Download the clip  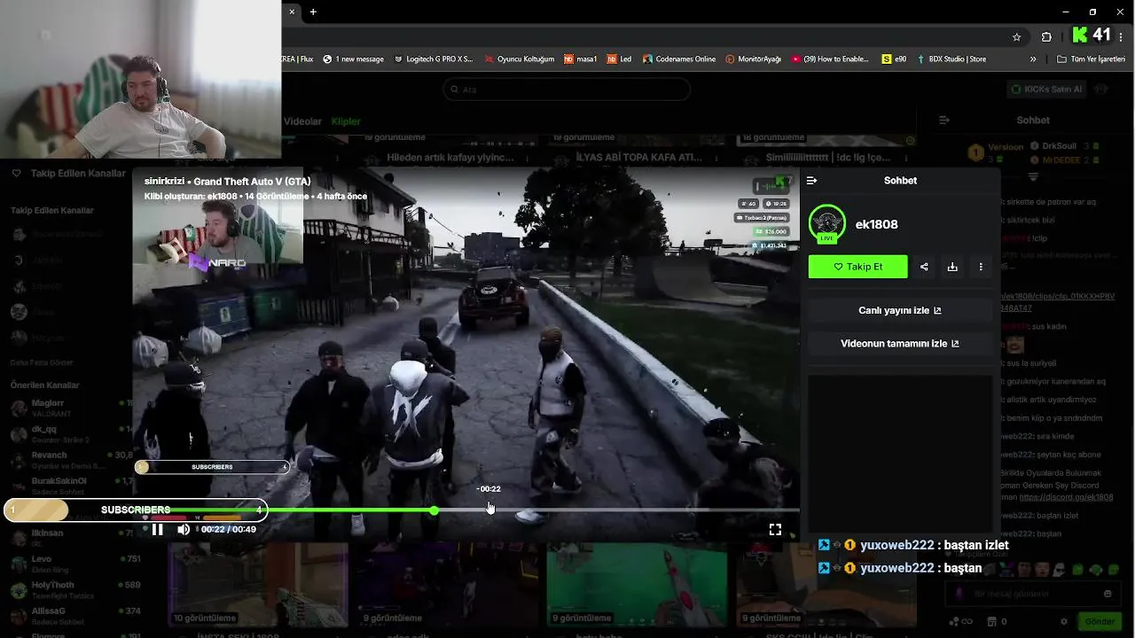pyautogui.click(x=952, y=267)
